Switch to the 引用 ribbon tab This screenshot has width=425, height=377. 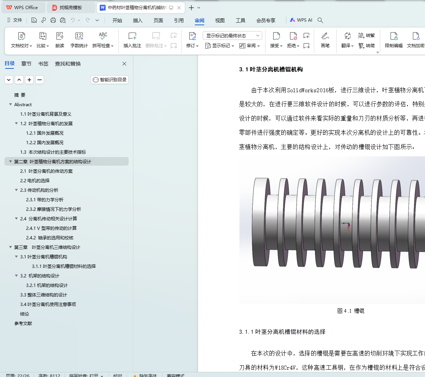point(179,20)
